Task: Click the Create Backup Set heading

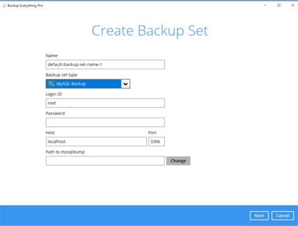Action: pyautogui.click(x=150, y=31)
